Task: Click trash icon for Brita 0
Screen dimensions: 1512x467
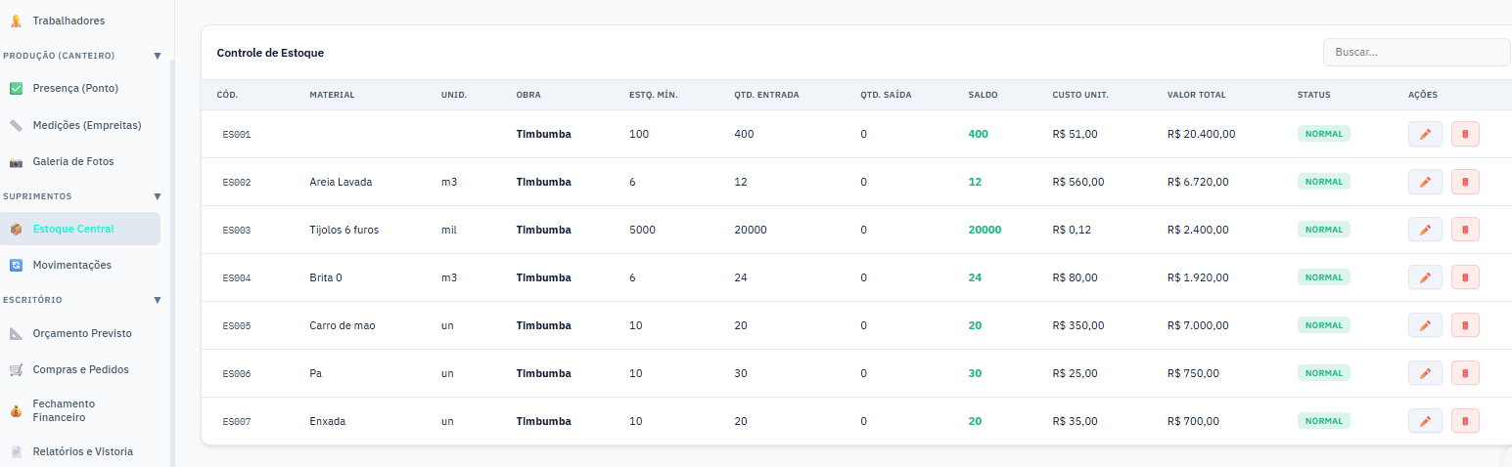Action: pos(1465,277)
